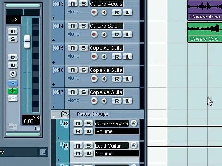Viewport: 222px width, 166px height.
Task: Arm record button on track 16
Action: [x=94, y=79]
